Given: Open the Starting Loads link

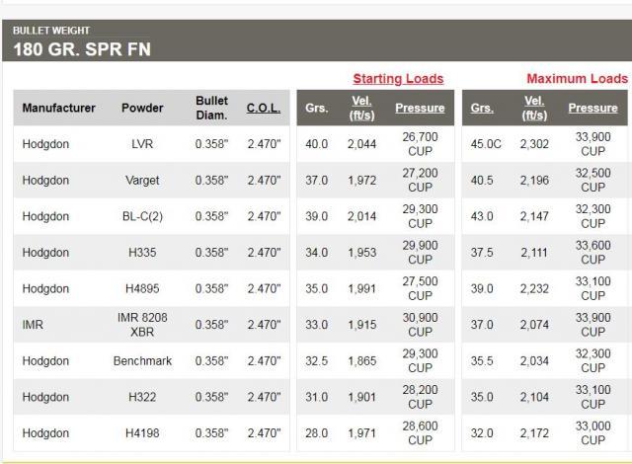Looking at the screenshot, I should click(398, 79).
